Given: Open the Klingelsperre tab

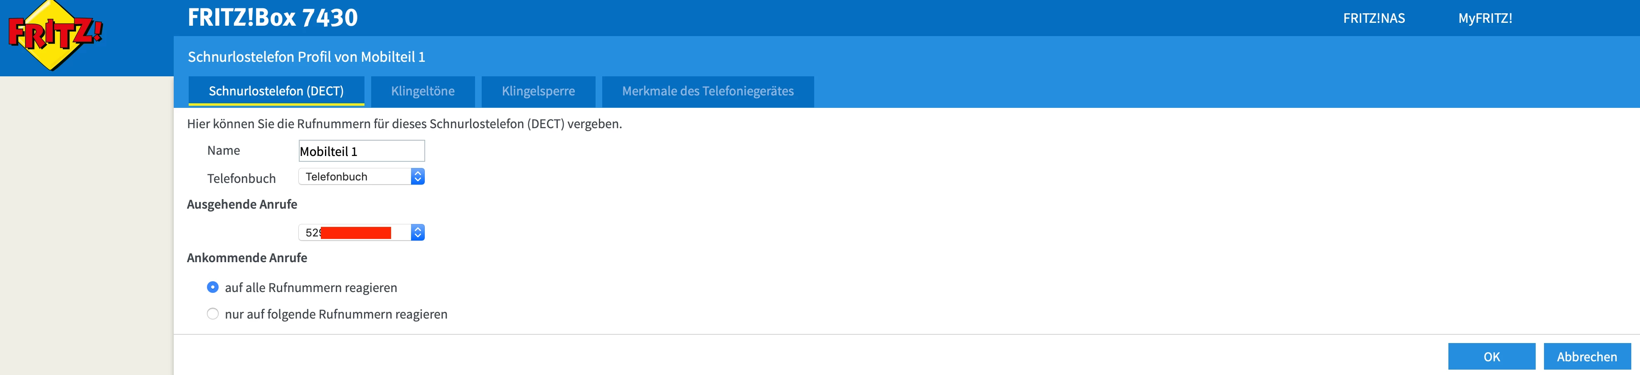Looking at the screenshot, I should coord(538,91).
